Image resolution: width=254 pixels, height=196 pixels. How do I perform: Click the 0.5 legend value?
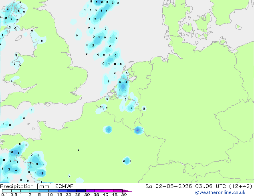pyautogui.click(x=14, y=194)
